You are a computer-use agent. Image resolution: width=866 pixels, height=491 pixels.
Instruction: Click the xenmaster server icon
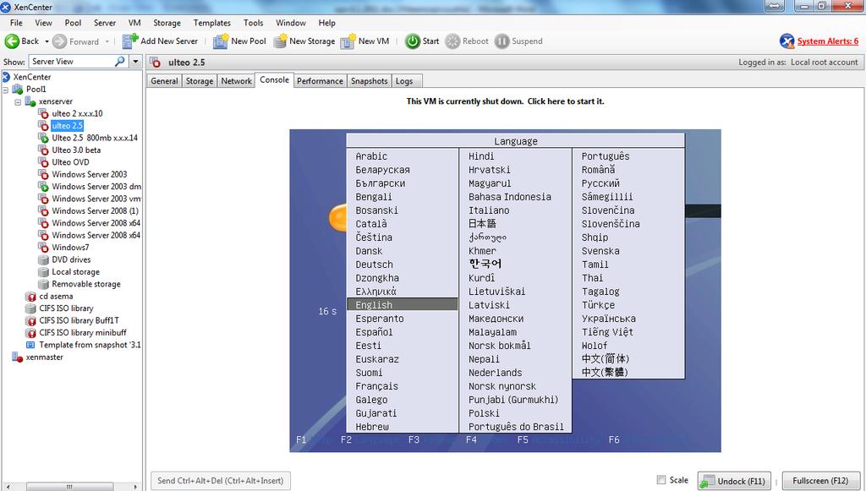coord(18,357)
